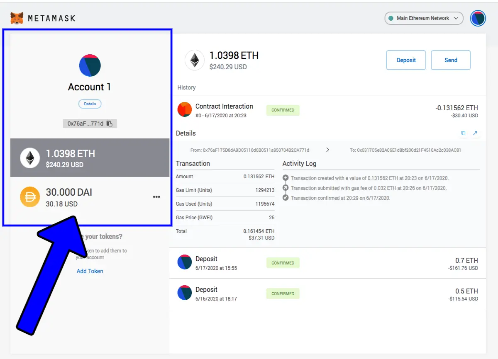Click Transaction created activity log entry
Image resolution: width=498 pixels, height=359 pixels.
coord(370,178)
